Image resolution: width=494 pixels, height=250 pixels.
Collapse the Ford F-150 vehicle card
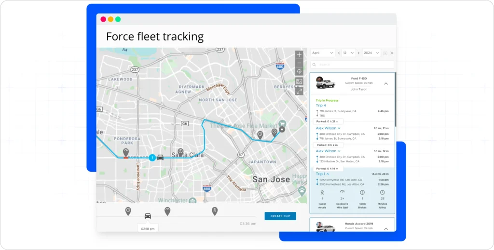pyautogui.click(x=385, y=84)
